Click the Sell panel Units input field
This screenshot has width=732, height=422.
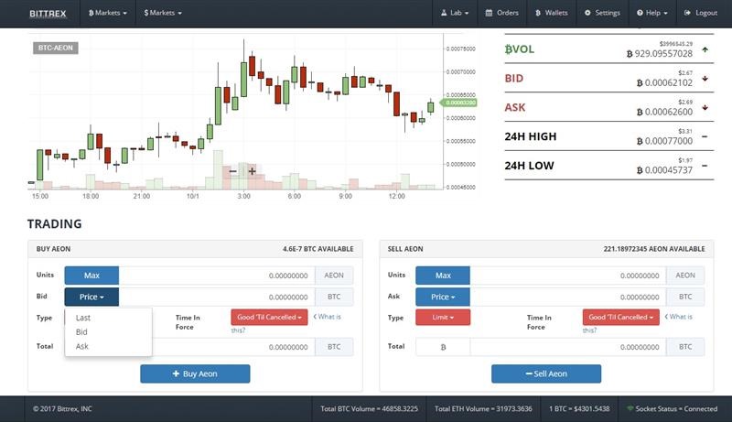[568, 276]
